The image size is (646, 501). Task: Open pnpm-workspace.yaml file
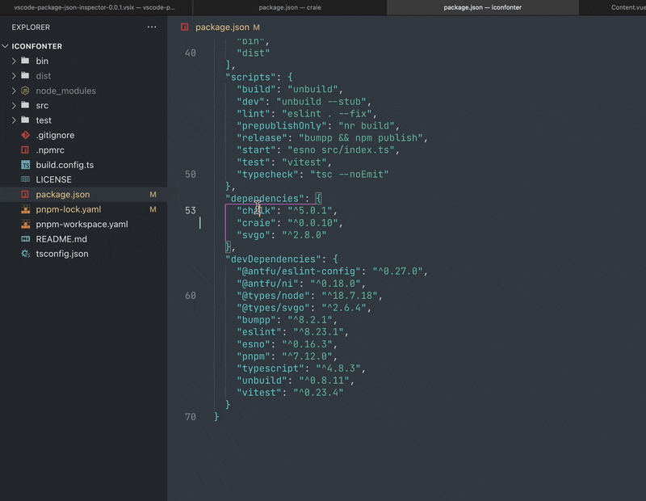[x=84, y=225]
